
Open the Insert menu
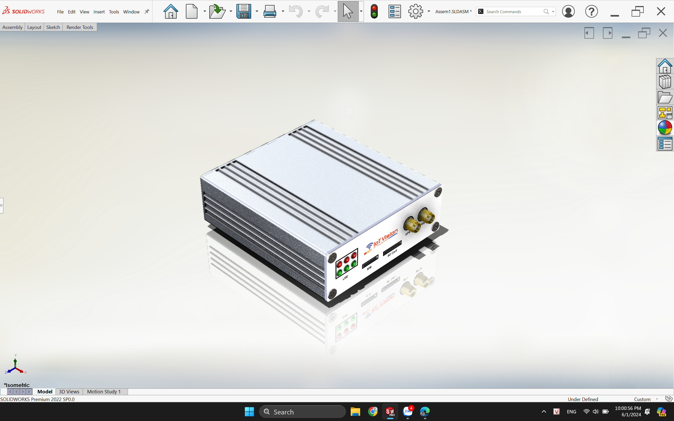(x=99, y=12)
